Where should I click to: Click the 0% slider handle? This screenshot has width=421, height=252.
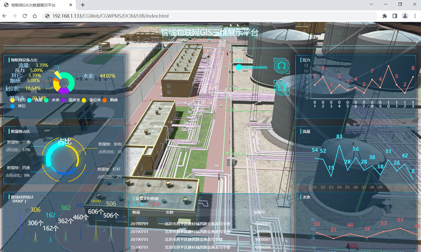(239, 67)
